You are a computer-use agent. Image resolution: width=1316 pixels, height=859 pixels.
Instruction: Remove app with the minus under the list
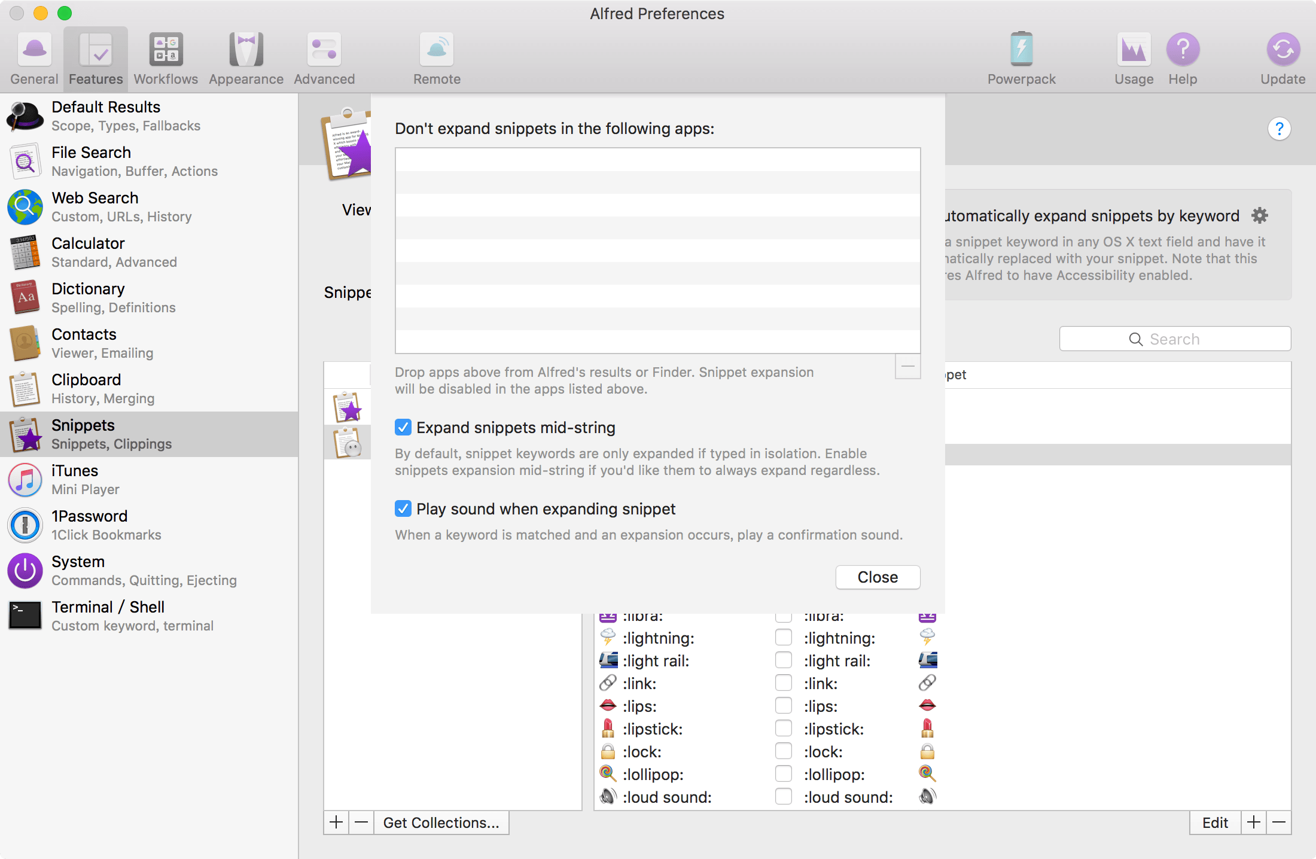(907, 366)
